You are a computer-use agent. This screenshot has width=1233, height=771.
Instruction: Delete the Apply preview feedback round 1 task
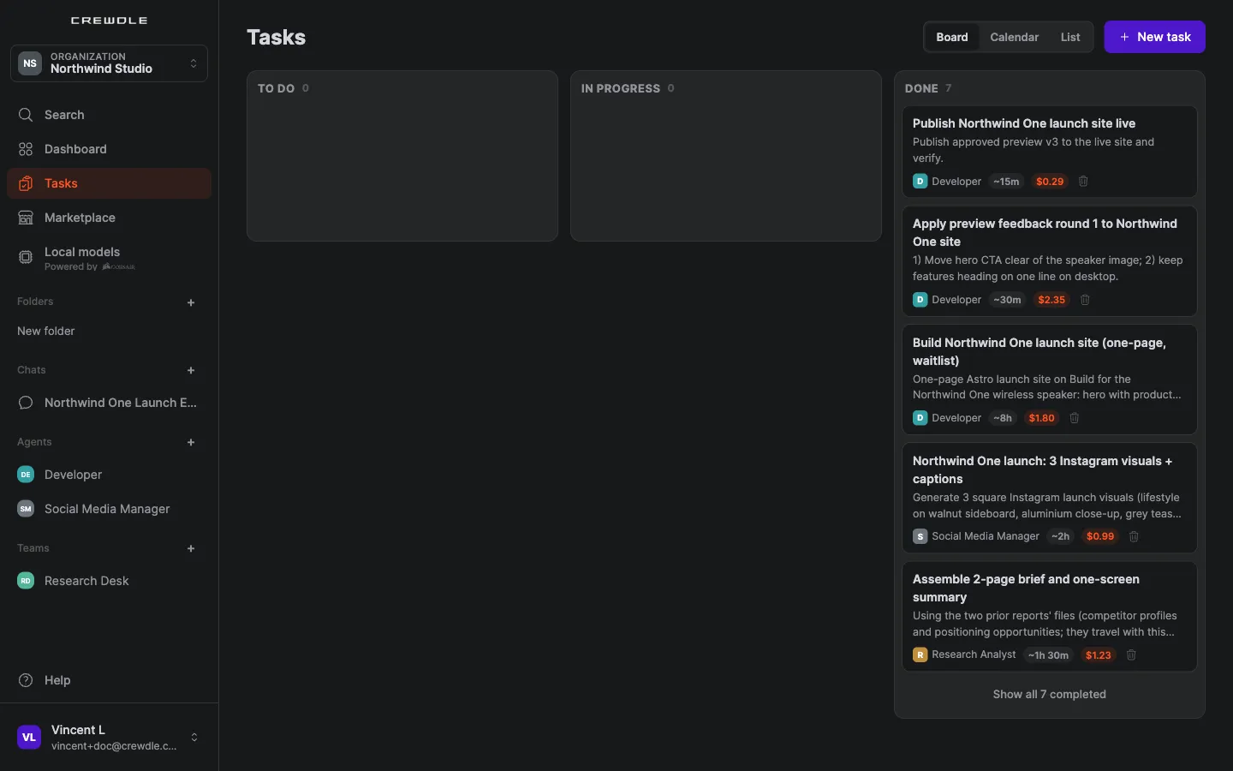1085,300
